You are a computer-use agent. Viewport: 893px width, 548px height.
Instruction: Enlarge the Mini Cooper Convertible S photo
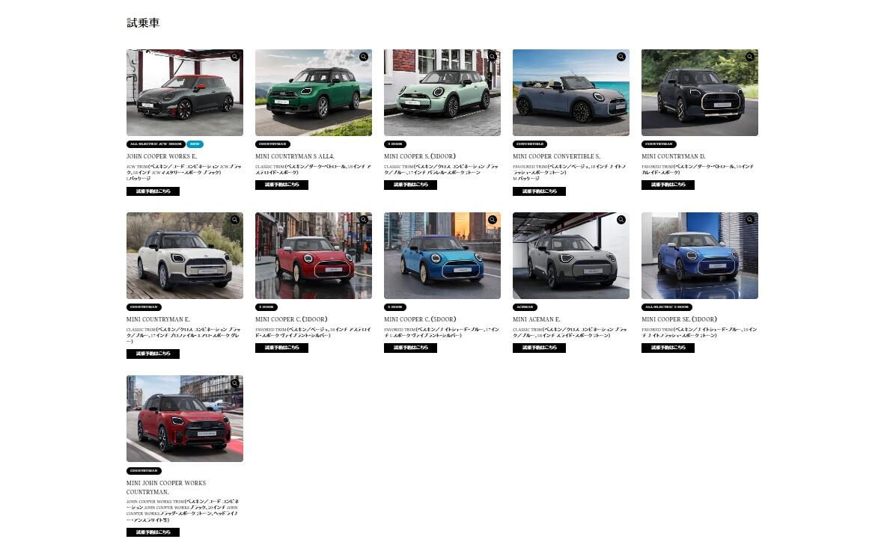(x=621, y=57)
